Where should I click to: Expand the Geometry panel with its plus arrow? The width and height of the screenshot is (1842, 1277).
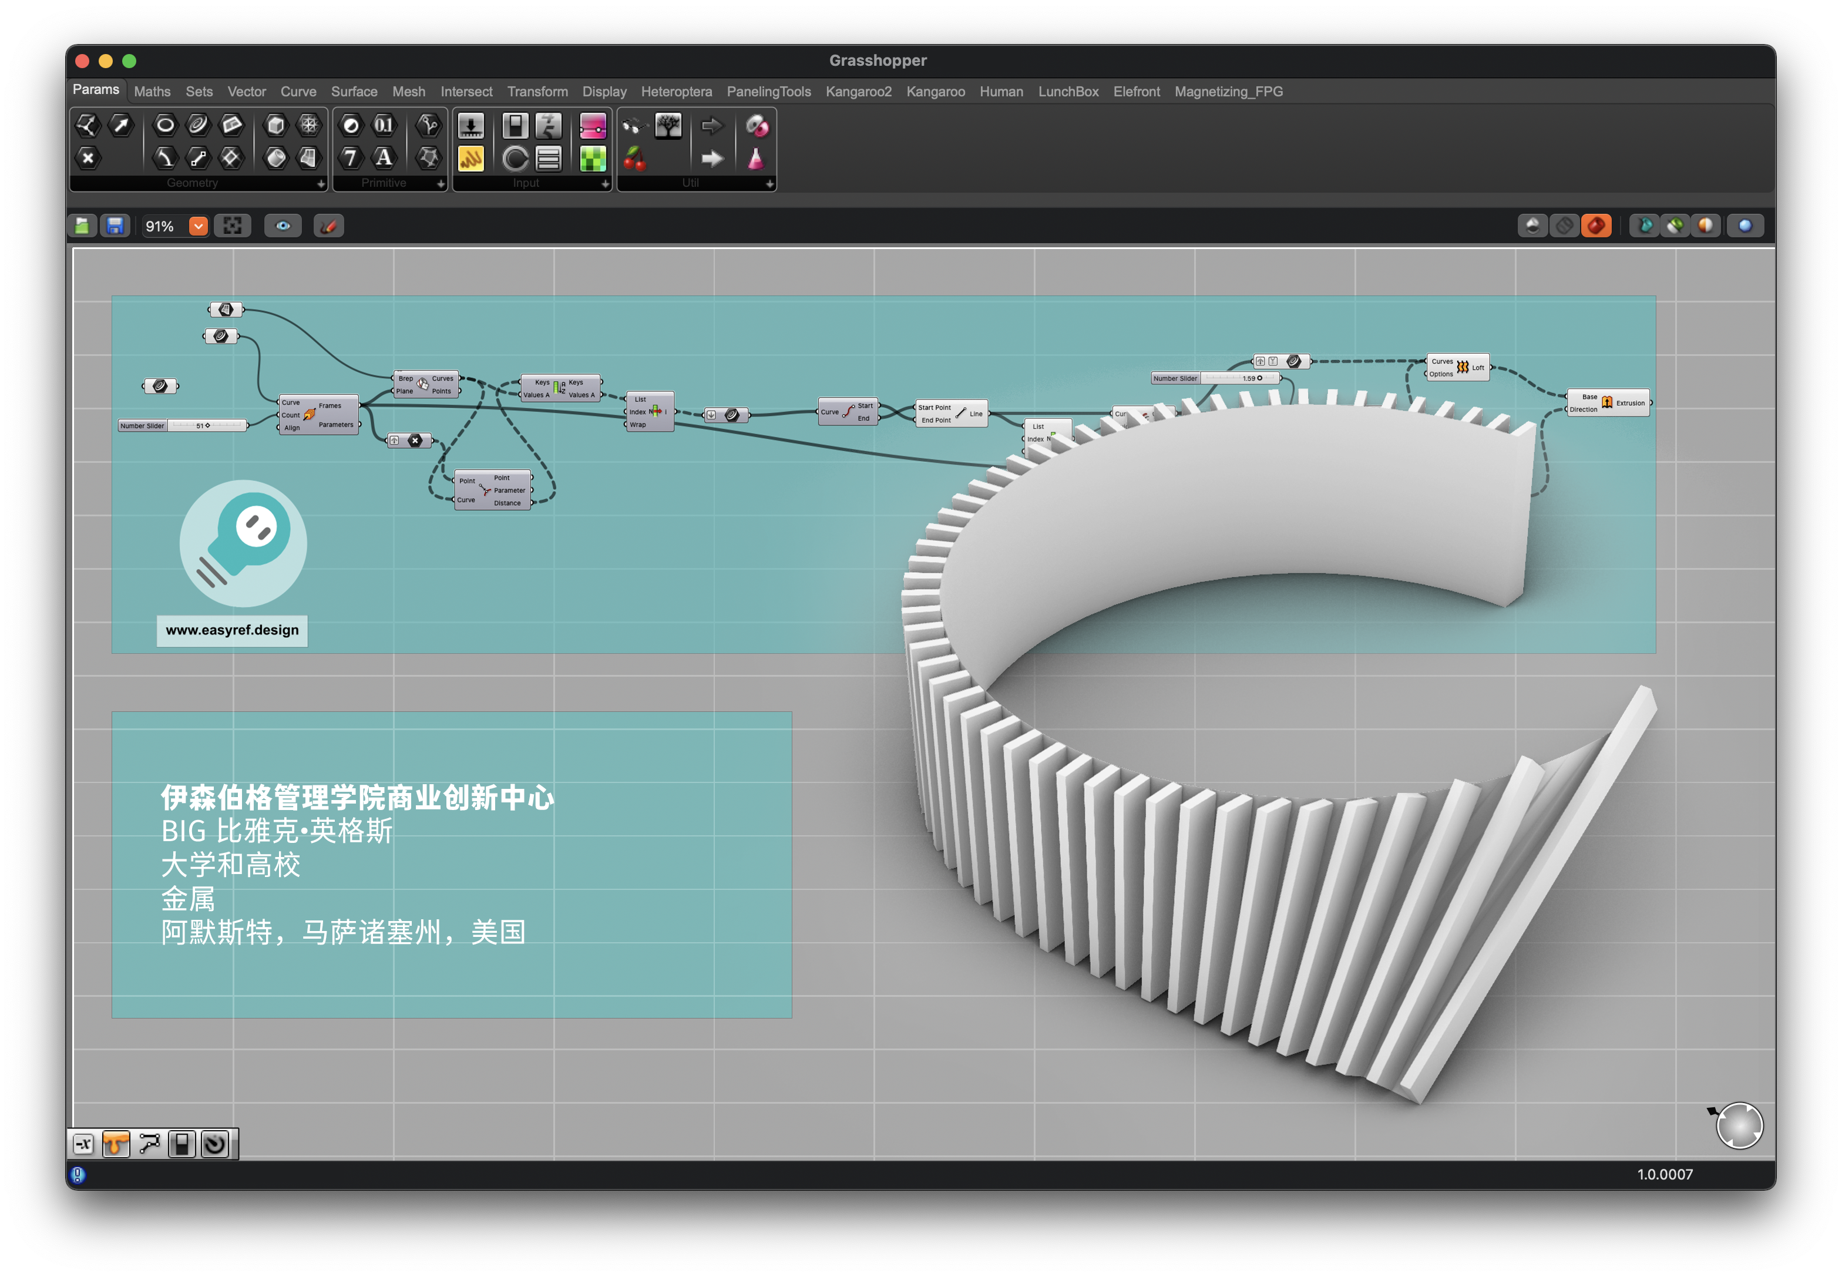point(321,184)
